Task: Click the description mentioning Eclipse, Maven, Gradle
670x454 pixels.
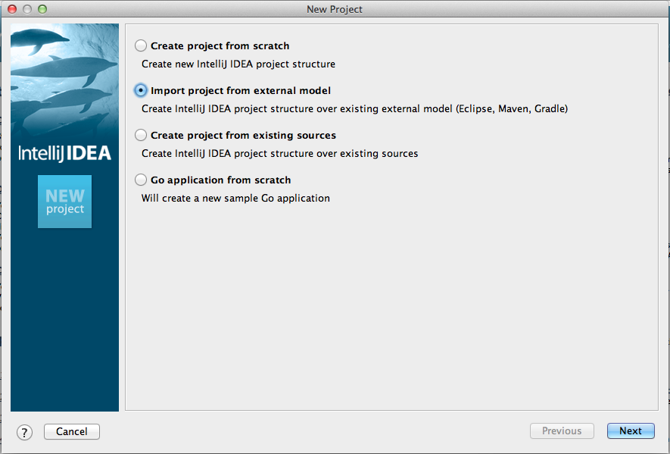Action: (354, 108)
